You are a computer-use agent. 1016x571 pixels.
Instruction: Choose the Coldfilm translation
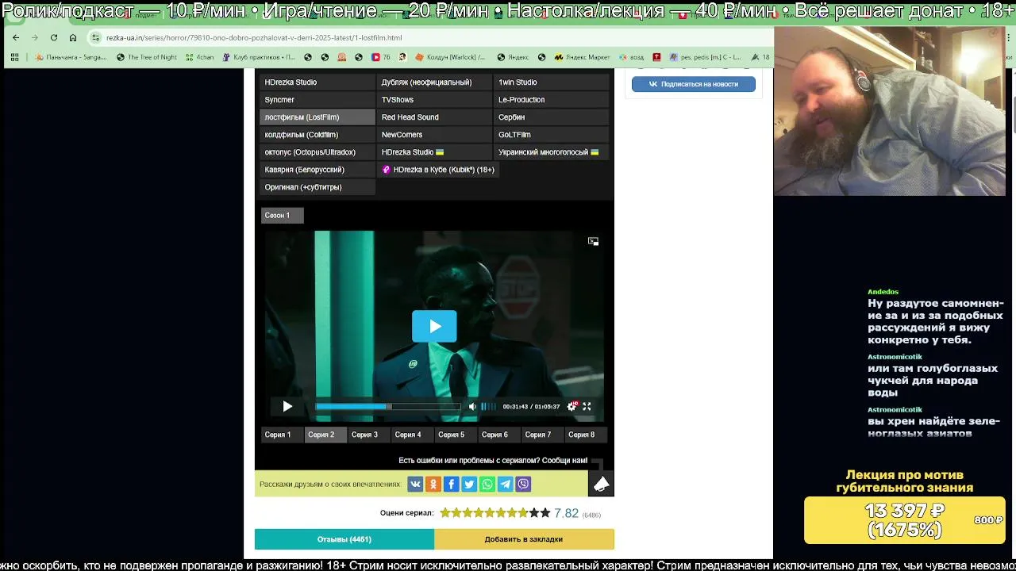tap(317, 135)
